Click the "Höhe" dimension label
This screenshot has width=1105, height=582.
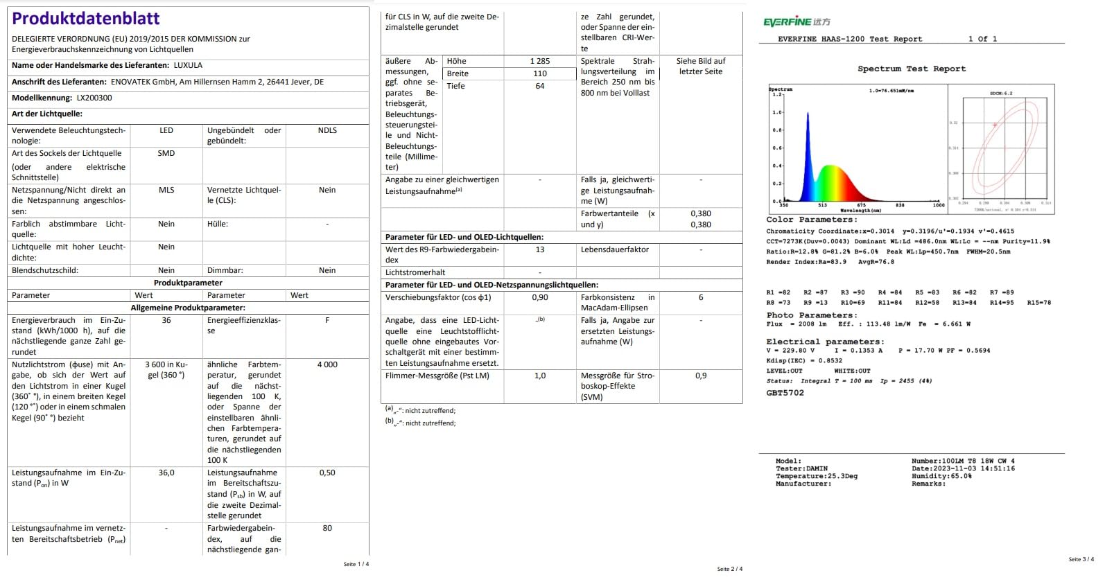[x=457, y=61]
